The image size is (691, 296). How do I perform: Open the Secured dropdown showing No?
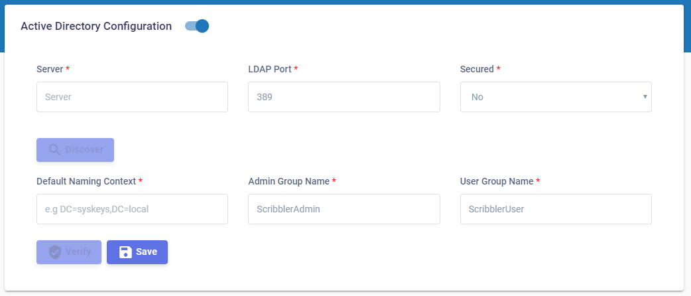pos(555,97)
